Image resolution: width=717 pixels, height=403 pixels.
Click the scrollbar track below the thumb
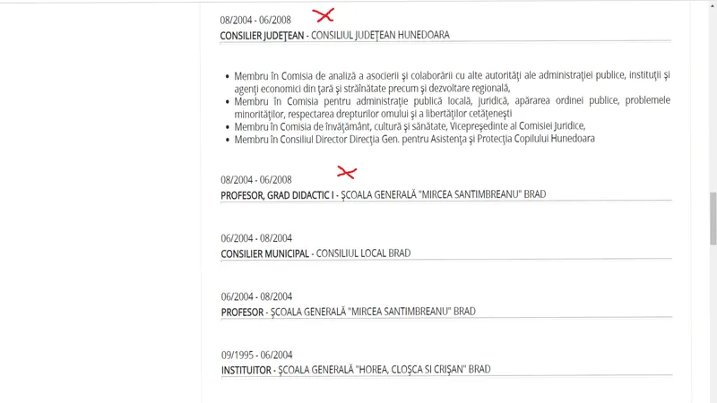point(713,322)
